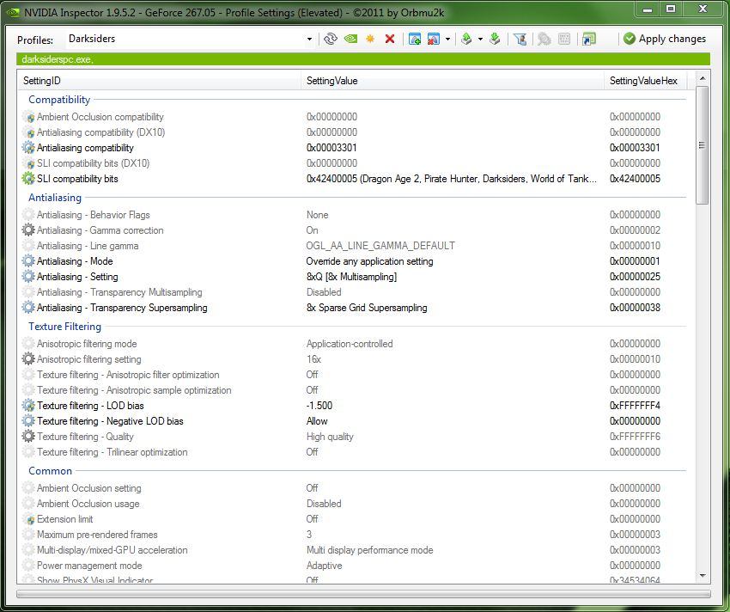Image resolution: width=730 pixels, height=612 pixels.
Task: Remove application from profile icon
Action: pos(434,40)
